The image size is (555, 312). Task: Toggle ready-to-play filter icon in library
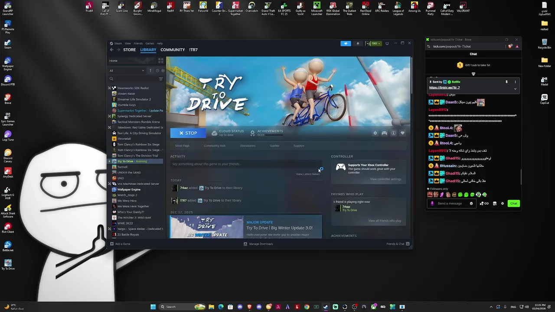[163, 71]
